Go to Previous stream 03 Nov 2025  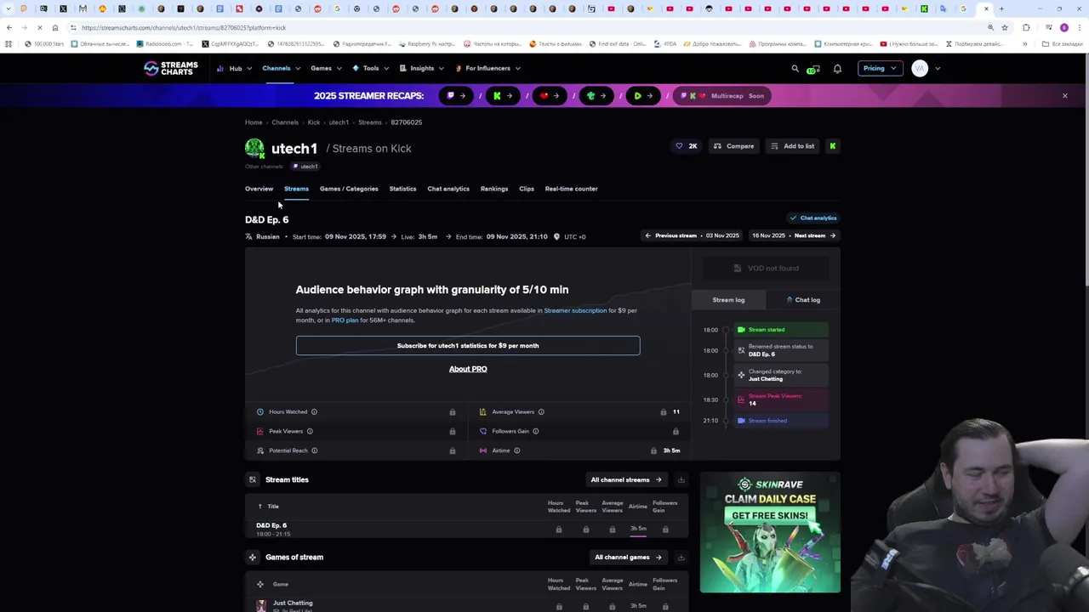[692, 235]
